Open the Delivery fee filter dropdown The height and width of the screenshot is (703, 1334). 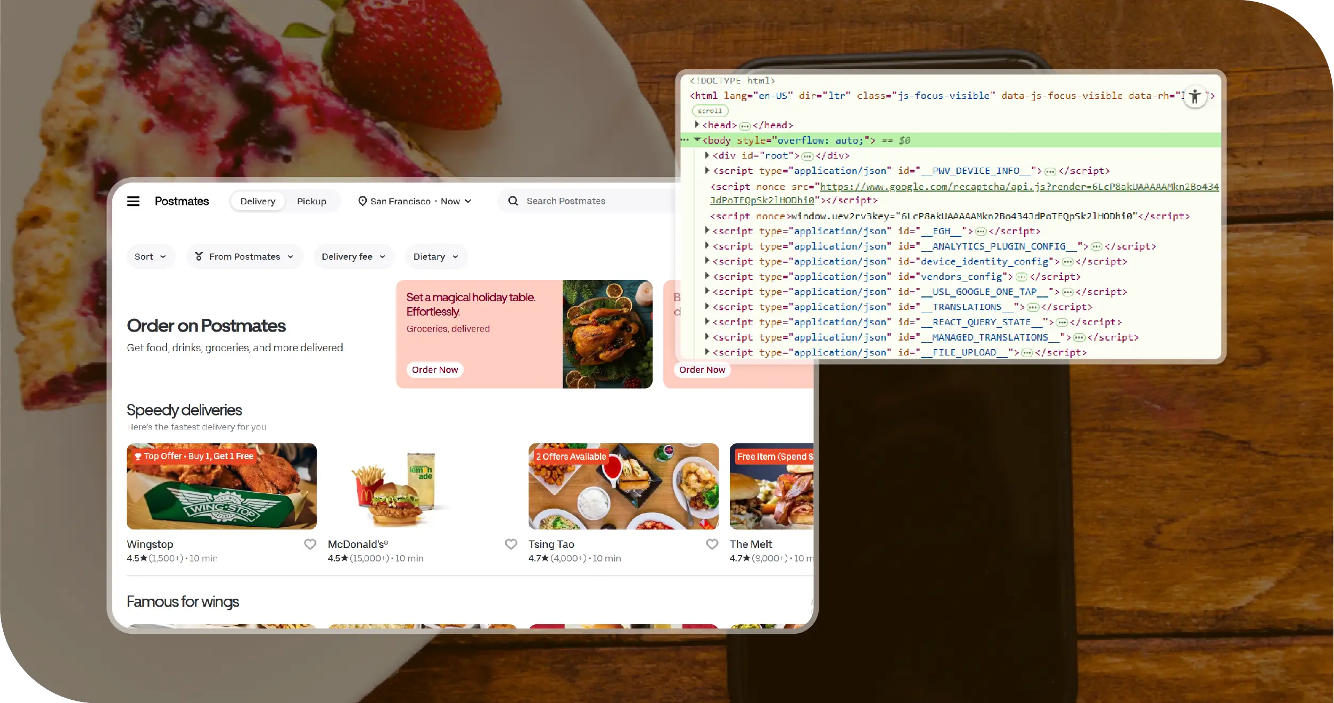(x=353, y=257)
